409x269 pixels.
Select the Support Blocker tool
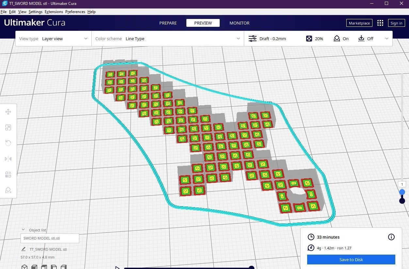click(x=8, y=190)
